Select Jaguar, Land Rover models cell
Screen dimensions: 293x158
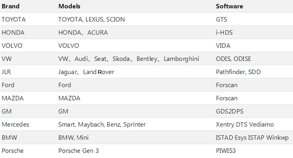tap(86, 72)
